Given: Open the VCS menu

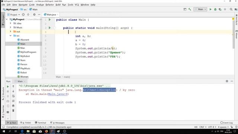Looking at the screenshot, I should click(x=77, y=5).
